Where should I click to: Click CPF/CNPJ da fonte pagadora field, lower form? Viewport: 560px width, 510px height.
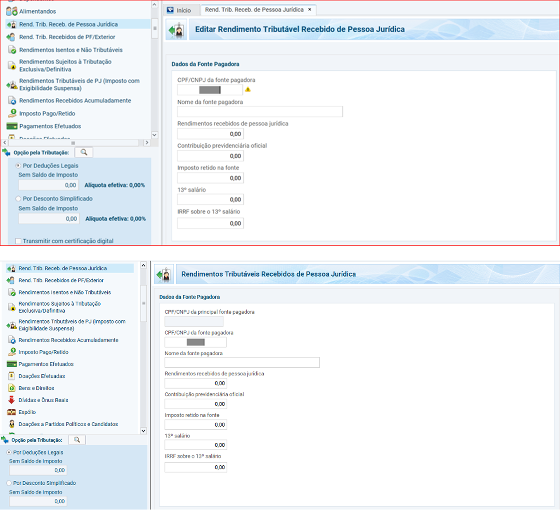(x=195, y=342)
